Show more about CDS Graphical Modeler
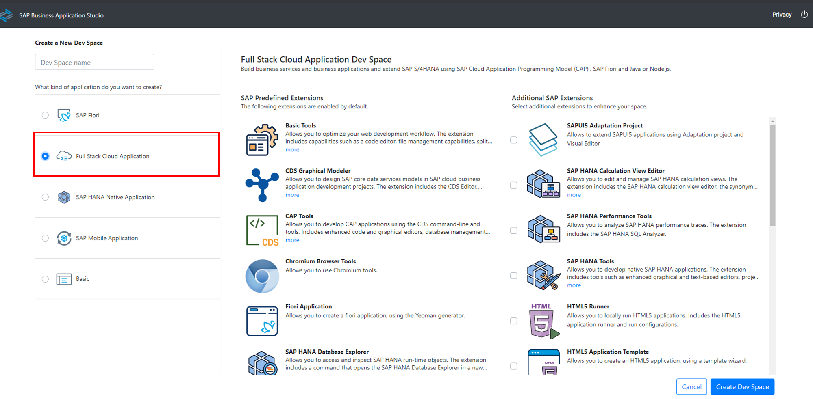The image size is (813, 399). [x=292, y=195]
